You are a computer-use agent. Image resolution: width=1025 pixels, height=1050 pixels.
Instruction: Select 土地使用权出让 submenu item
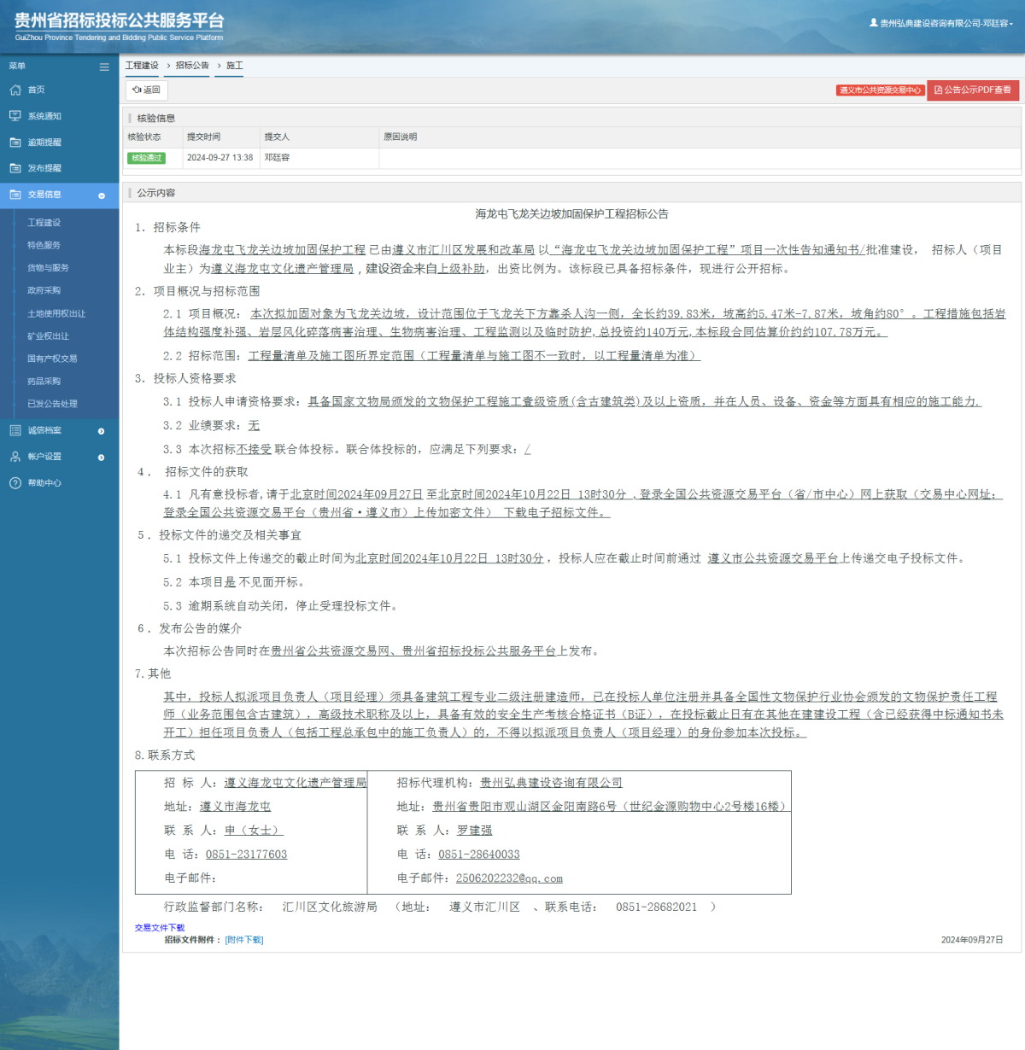click(x=56, y=313)
